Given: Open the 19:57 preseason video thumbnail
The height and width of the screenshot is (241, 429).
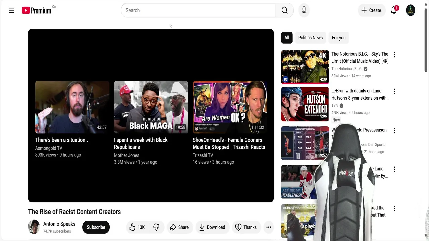Looking at the screenshot, I should (305, 143).
